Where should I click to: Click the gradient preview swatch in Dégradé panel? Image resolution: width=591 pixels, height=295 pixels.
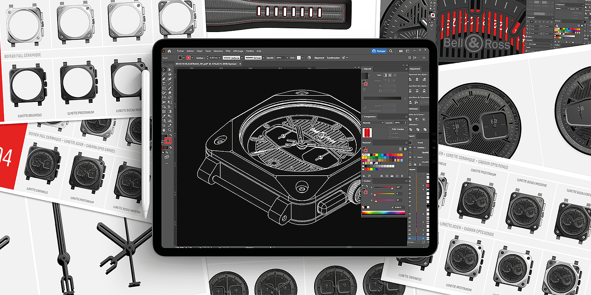(365, 76)
